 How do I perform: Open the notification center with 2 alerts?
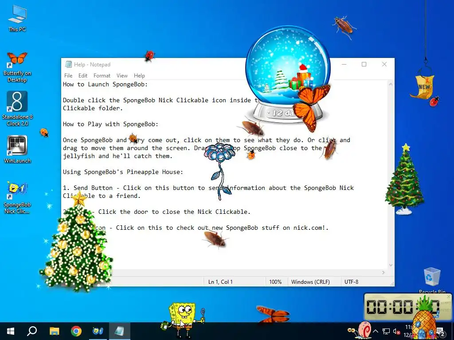tap(440, 332)
